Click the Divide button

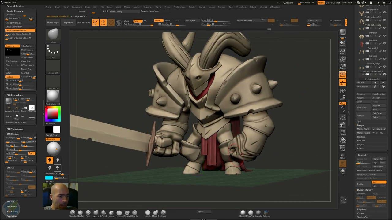tap(363, 184)
